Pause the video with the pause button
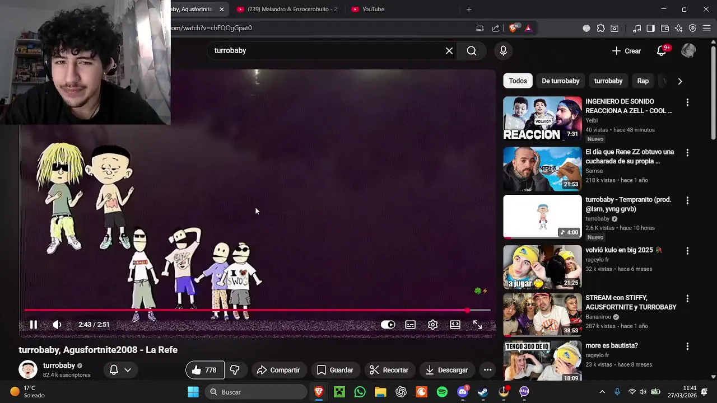Screen dimensions: 717x403 click(34, 325)
